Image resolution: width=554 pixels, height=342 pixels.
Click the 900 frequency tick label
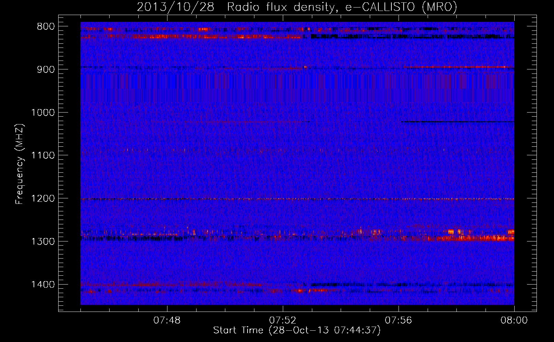[46, 69]
